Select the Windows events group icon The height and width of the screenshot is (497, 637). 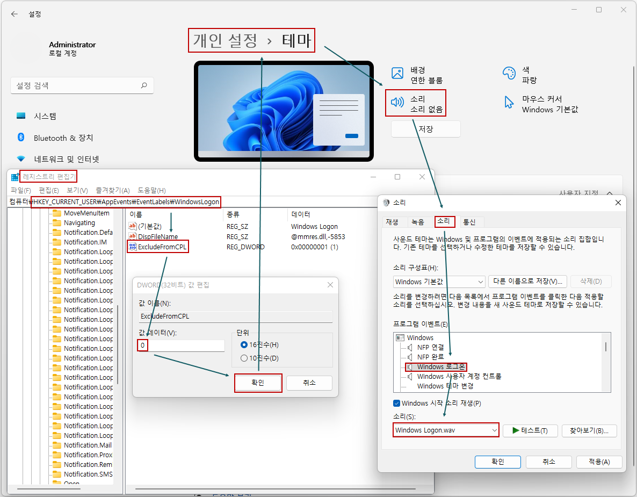point(400,338)
